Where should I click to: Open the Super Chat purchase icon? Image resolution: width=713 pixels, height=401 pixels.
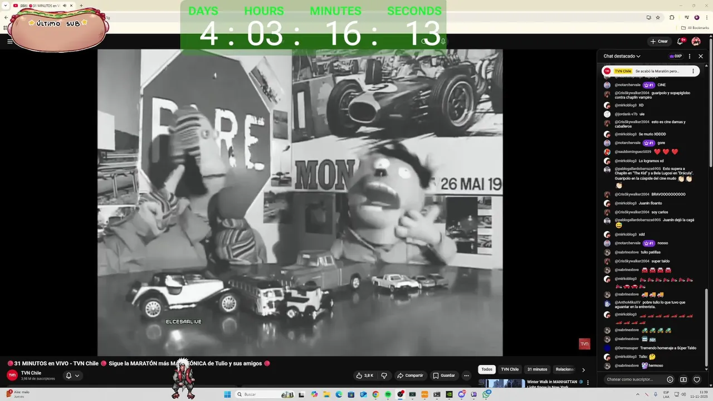coord(683,380)
